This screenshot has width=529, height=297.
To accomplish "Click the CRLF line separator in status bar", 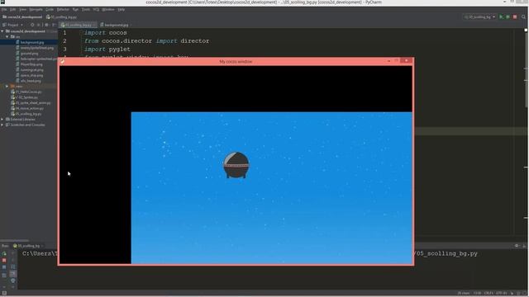I will 488,294.
